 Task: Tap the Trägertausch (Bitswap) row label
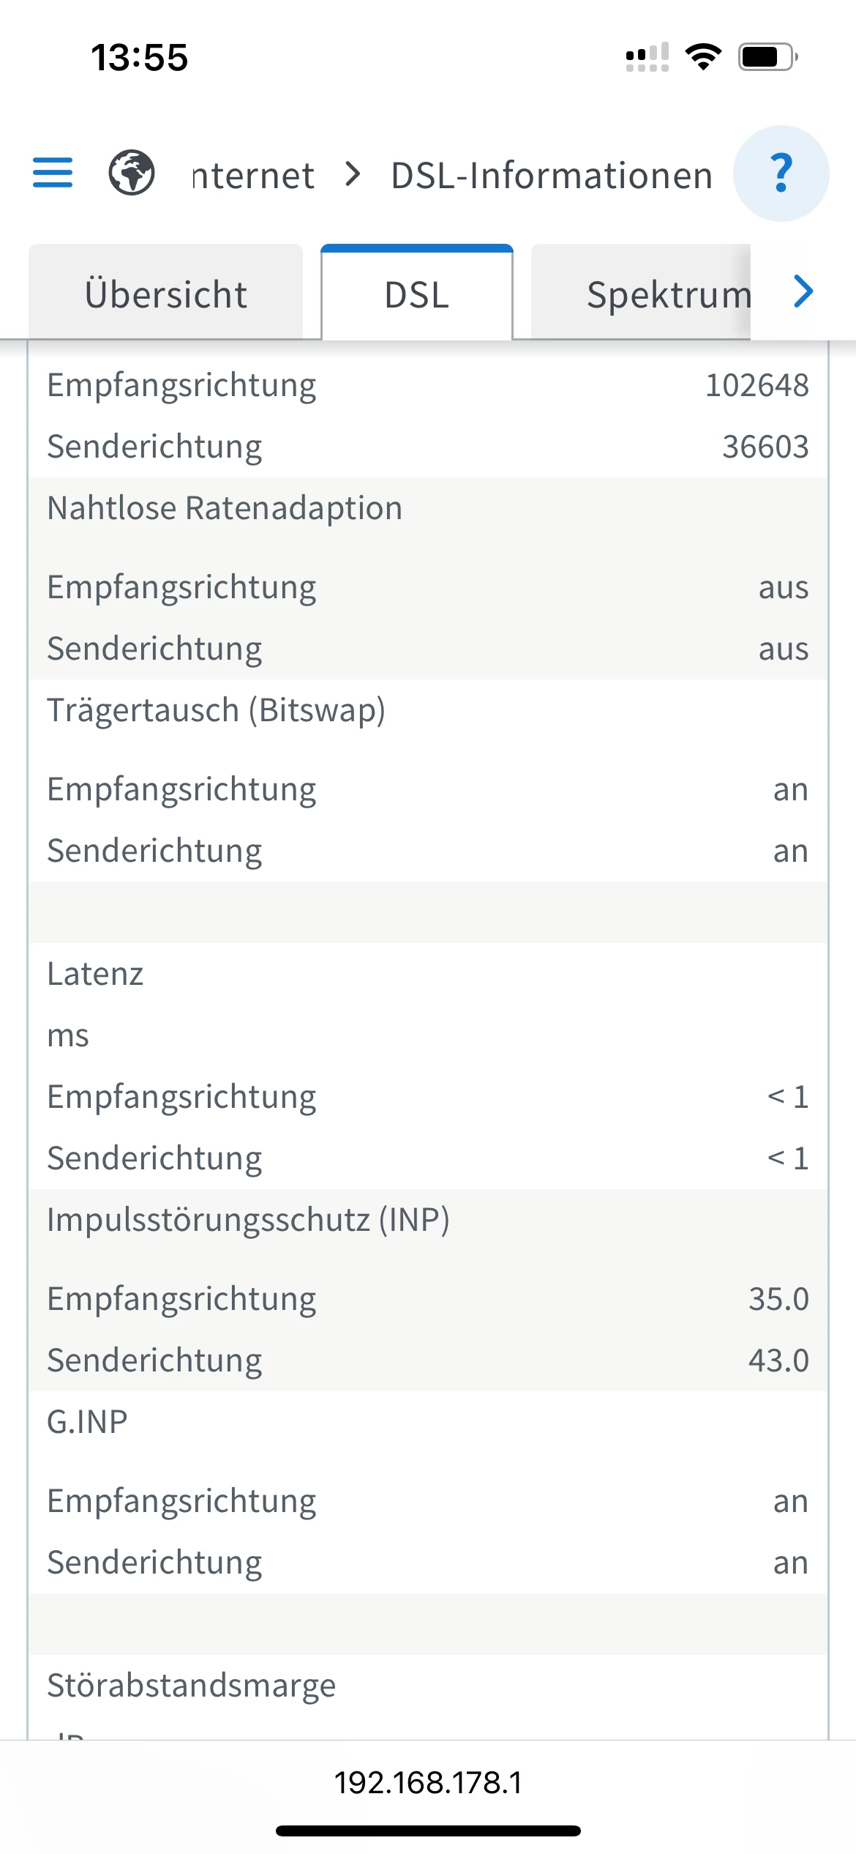click(x=216, y=710)
